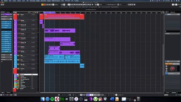
Task: Click the Play button in transport bar
Action: coord(95,95)
